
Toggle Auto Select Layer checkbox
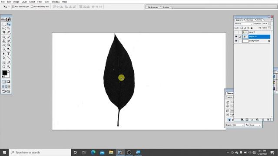click(x=13, y=6)
